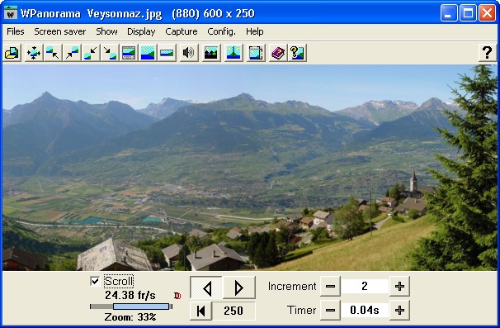The image size is (500, 328).
Task: Click the arrow pointing up-left toolbar icon
Action: 52,53
